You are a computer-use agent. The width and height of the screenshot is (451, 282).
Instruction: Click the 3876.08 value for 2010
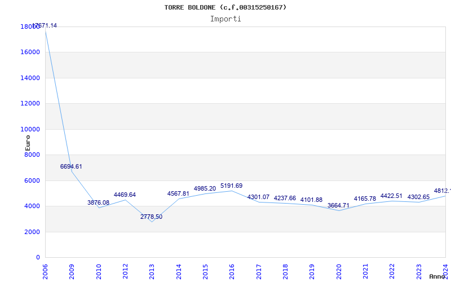[x=98, y=203]
